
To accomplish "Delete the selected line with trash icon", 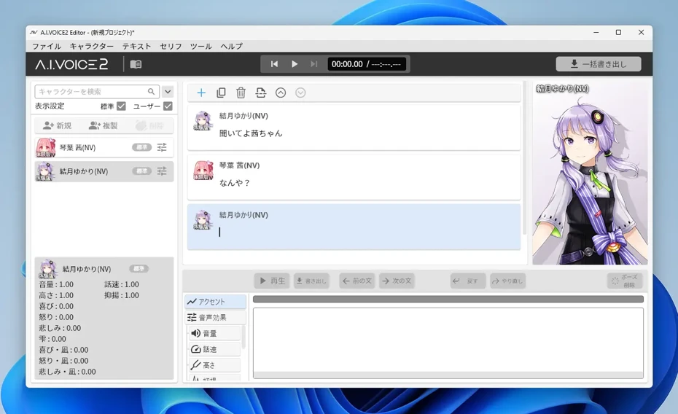I will click(241, 93).
